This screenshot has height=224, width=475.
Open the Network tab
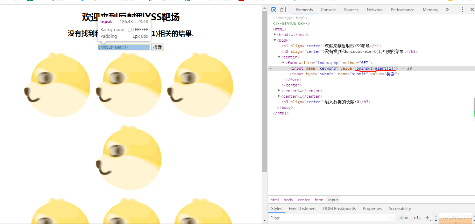(x=375, y=10)
